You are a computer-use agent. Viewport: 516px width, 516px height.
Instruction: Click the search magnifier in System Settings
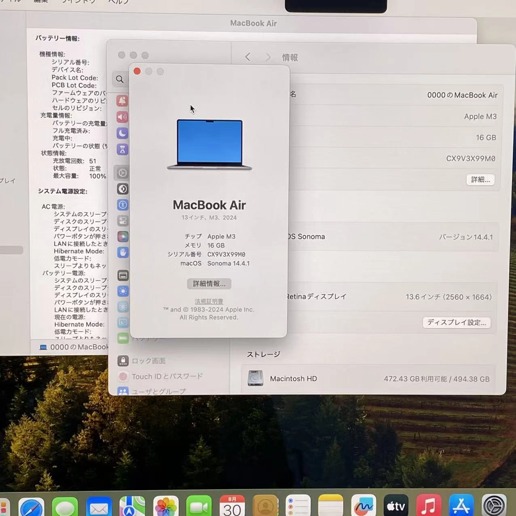click(120, 79)
